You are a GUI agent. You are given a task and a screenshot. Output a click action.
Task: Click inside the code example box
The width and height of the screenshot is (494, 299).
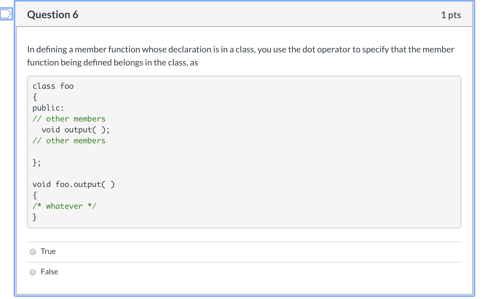click(243, 151)
